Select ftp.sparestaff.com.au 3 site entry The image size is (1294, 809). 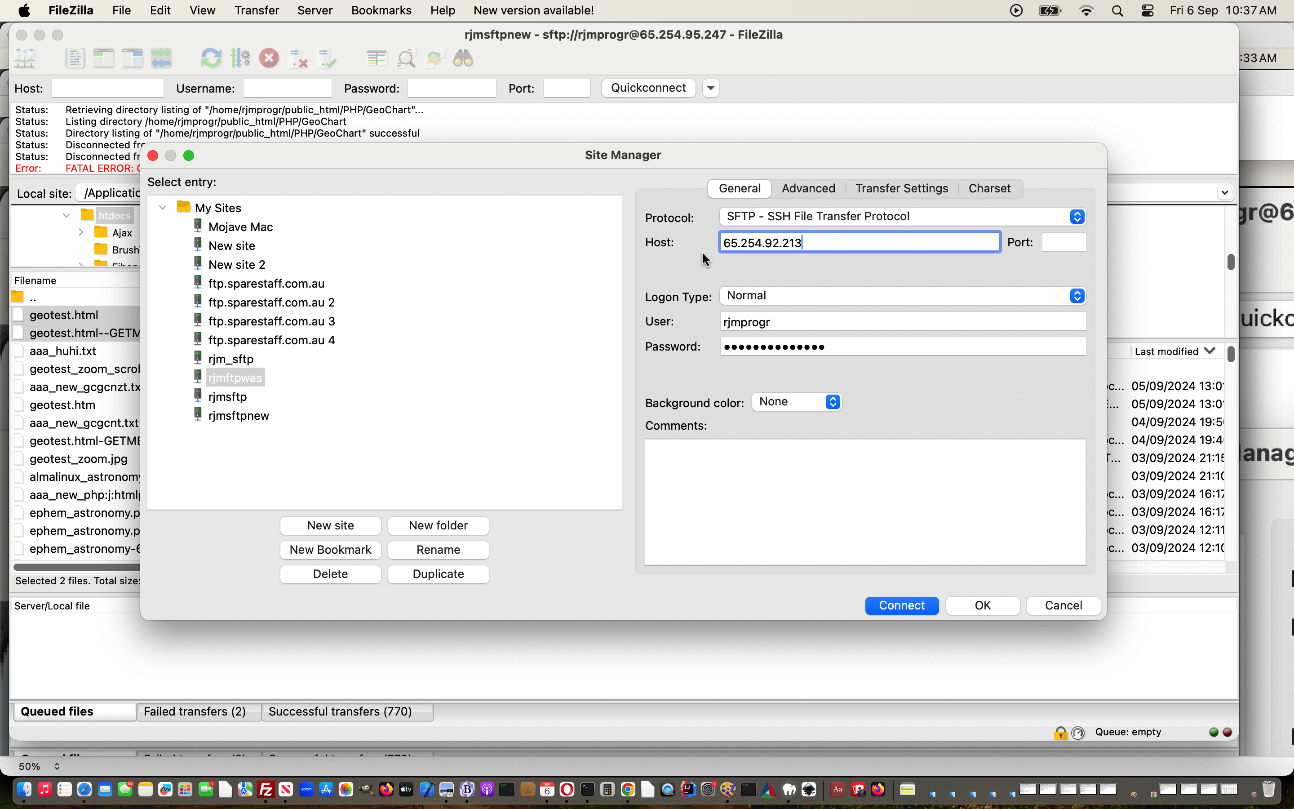pos(271,321)
